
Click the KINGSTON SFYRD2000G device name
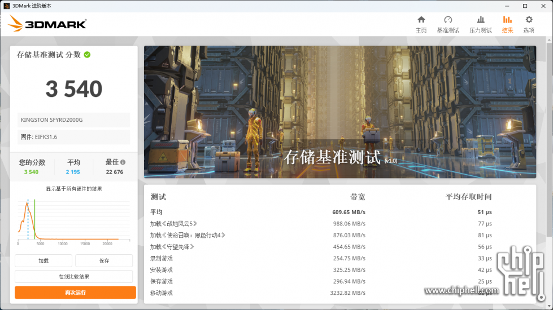point(51,119)
